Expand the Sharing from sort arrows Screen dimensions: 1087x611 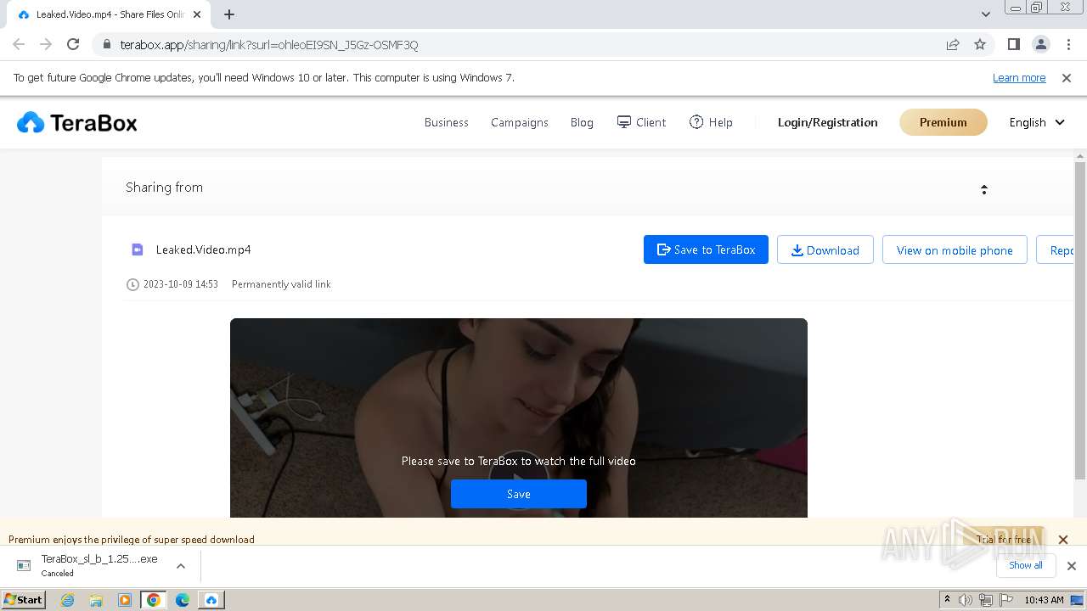click(984, 189)
